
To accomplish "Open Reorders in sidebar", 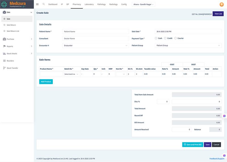I will (10, 61).
